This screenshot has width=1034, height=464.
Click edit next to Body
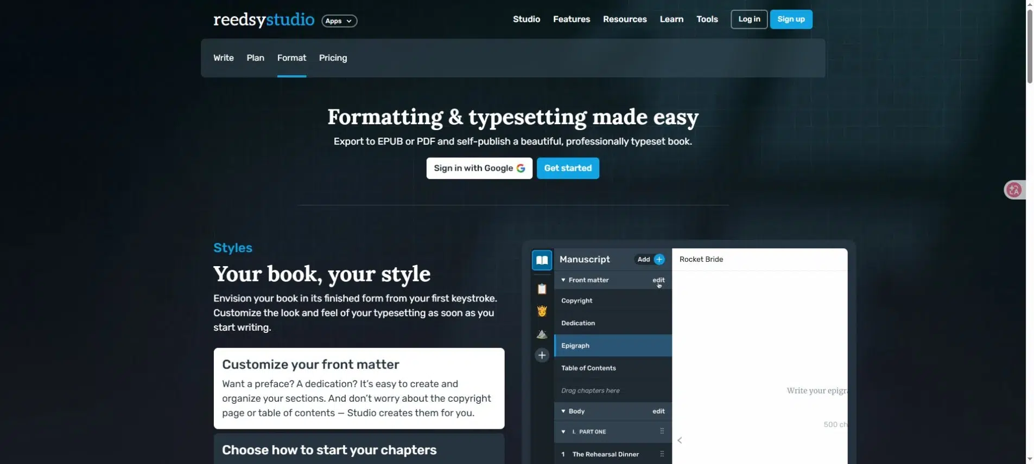point(658,411)
